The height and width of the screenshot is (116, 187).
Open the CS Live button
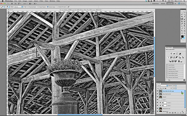[182, 4]
